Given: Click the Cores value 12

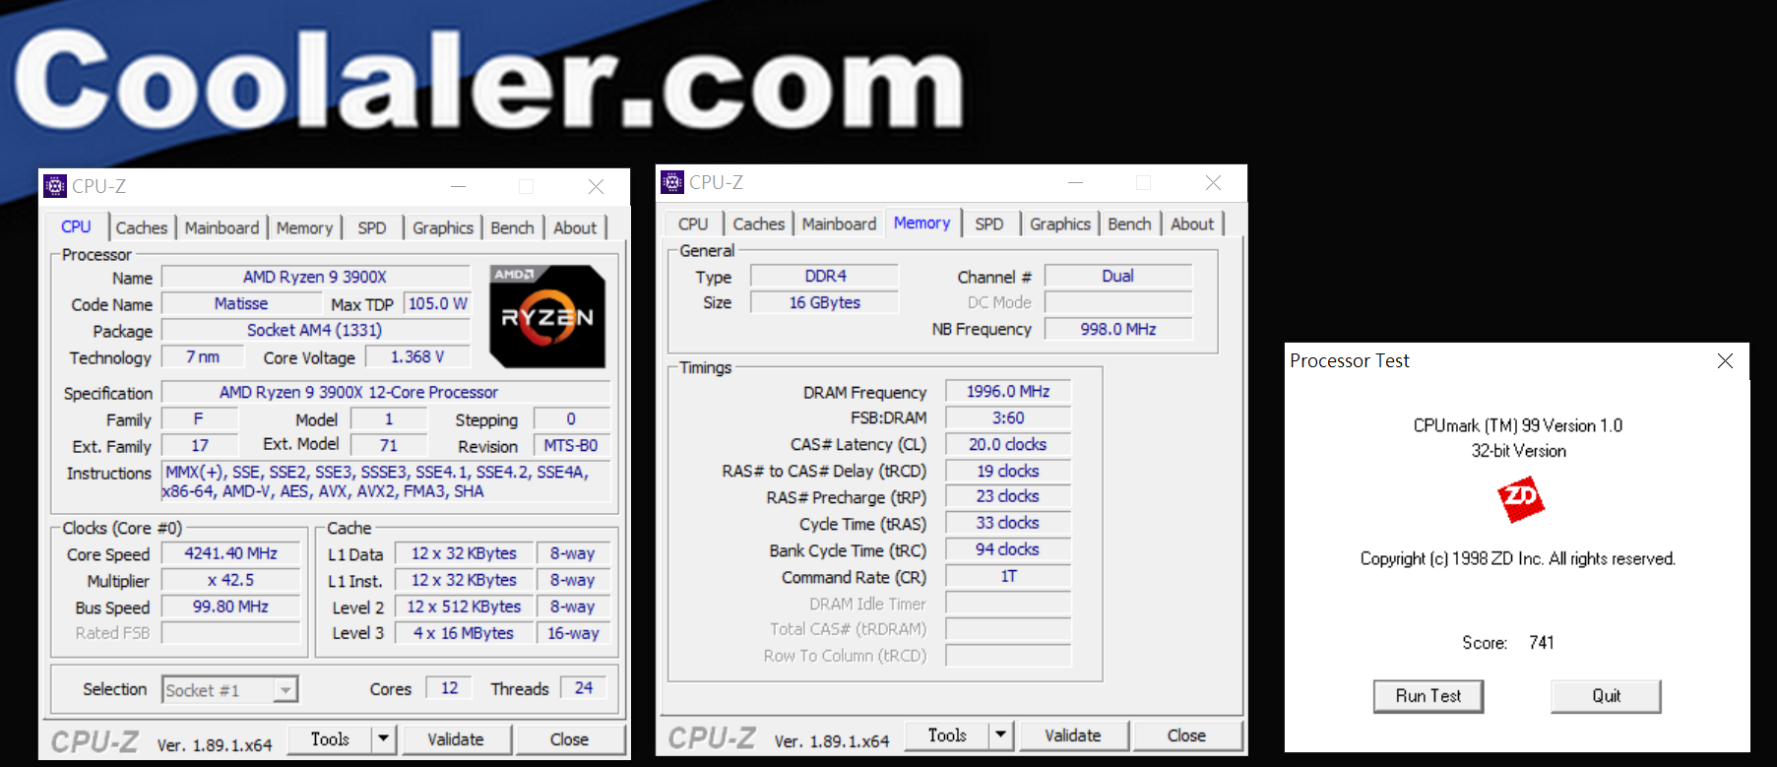Looking at the screenshot, I should coord(449,688).
